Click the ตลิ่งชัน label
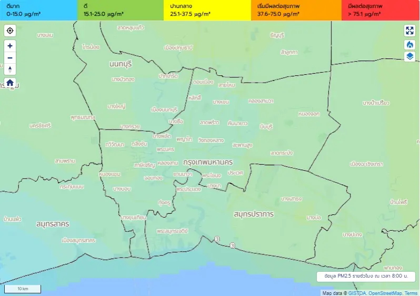 [139, 144]
